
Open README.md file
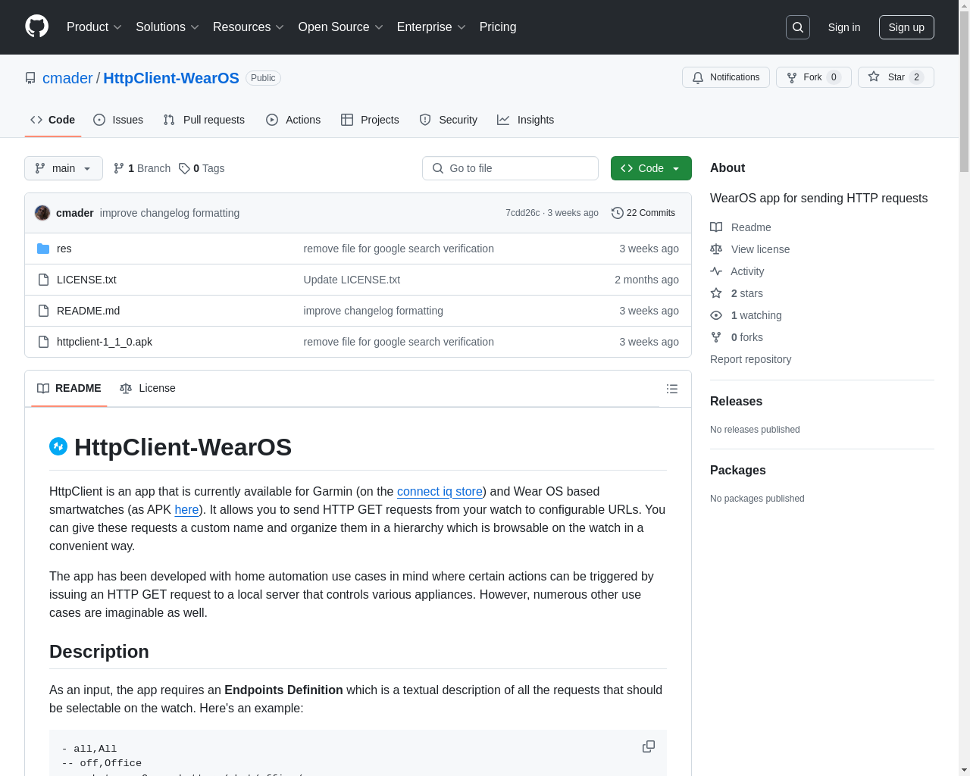[88, 311]
